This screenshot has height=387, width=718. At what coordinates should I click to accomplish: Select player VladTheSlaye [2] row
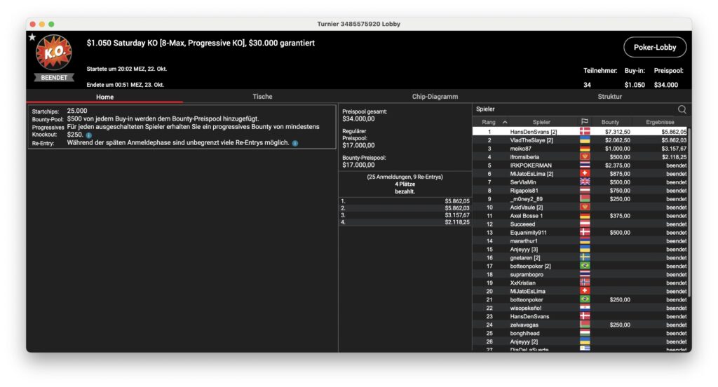click(531, 140)
